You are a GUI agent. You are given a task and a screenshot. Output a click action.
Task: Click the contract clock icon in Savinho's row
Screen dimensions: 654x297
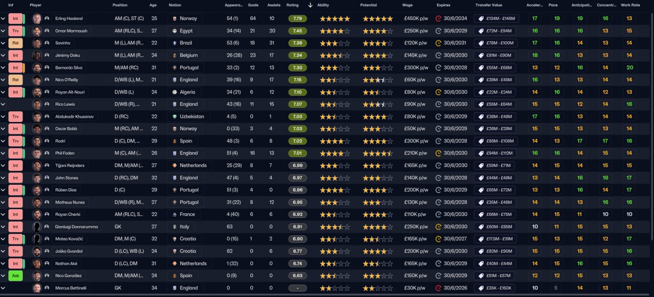(438, 43)
